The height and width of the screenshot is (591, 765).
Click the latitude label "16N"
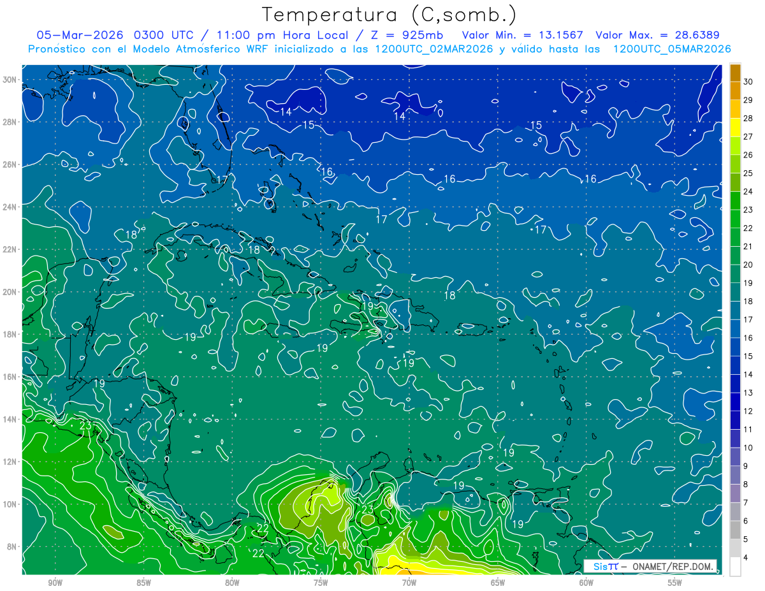[x=10, y=377]
